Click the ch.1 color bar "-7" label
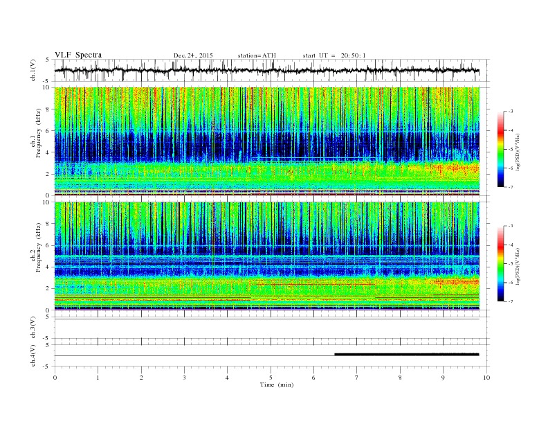Screen dimensions: 548x424 click(x=511, y=187)
